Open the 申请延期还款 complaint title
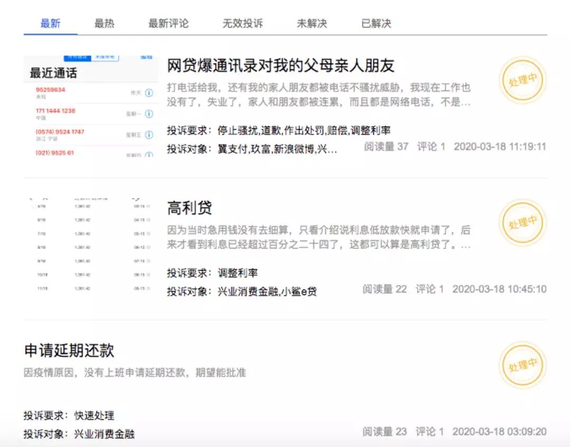The width and height of the screenshot is (570, 447). 69,351
